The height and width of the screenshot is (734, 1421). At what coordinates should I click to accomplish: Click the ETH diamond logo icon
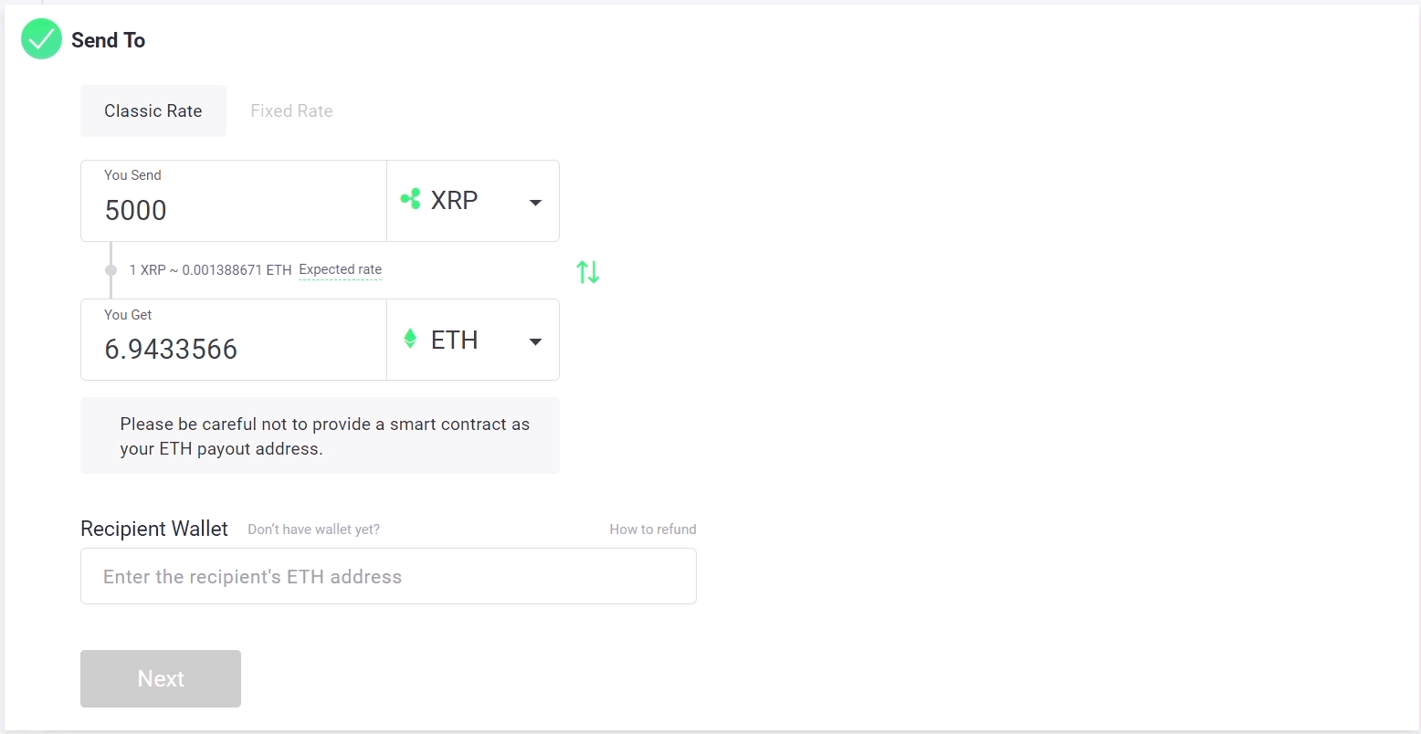[410, 339]
